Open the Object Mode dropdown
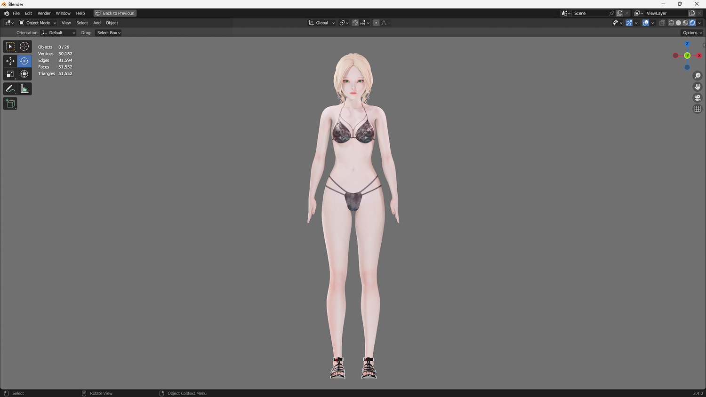Screen dimensions: 706x397 (x=38, y=23)
